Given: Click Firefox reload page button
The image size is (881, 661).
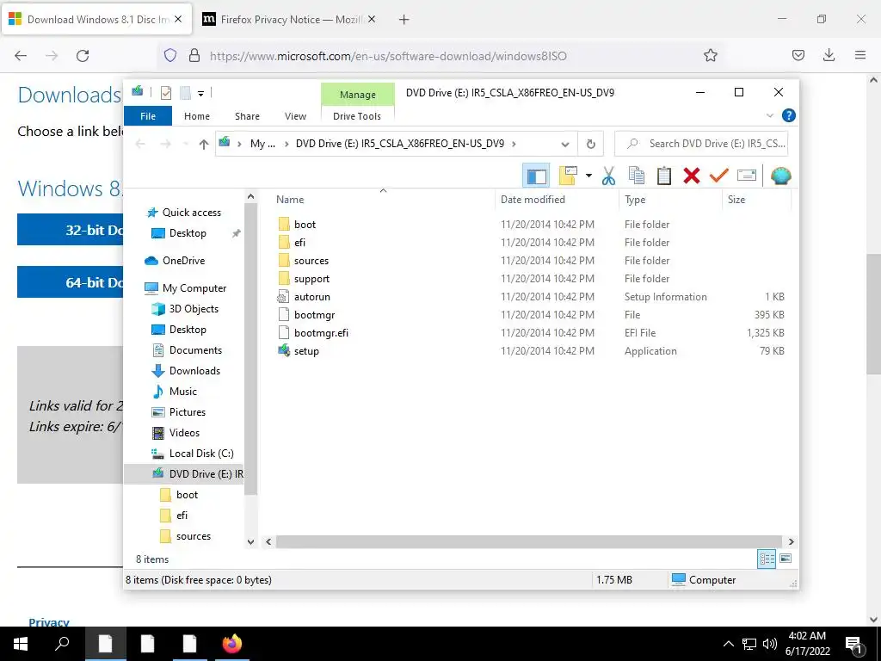Looking at the screenshot, I should click(83, 56).
